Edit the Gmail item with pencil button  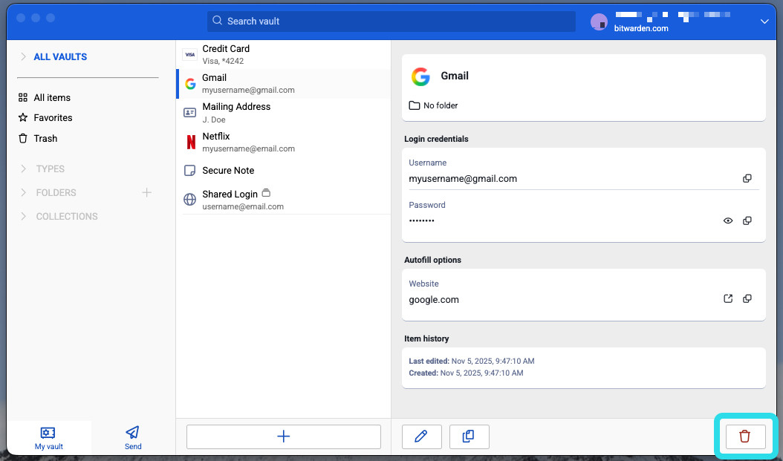[421, 437]
